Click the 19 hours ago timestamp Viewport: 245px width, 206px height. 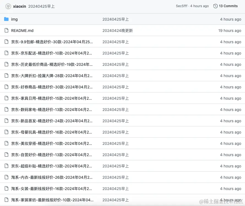pos(230,31)
